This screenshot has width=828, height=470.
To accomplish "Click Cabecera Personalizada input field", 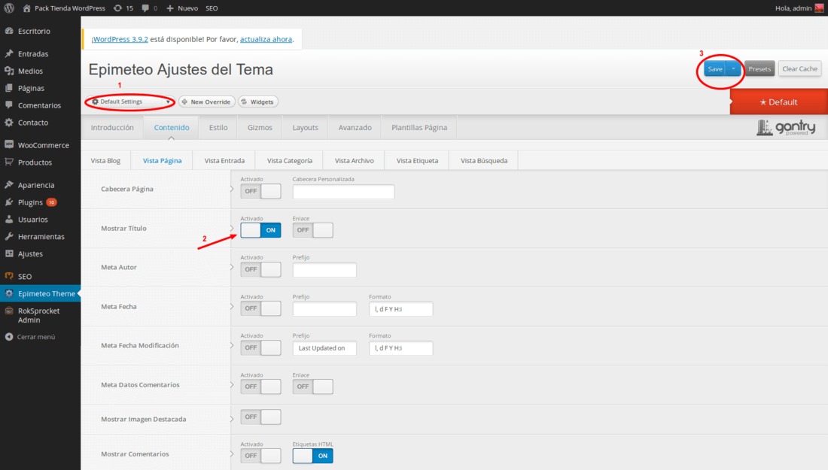I will pyautogui.click(x=343, y=192).
